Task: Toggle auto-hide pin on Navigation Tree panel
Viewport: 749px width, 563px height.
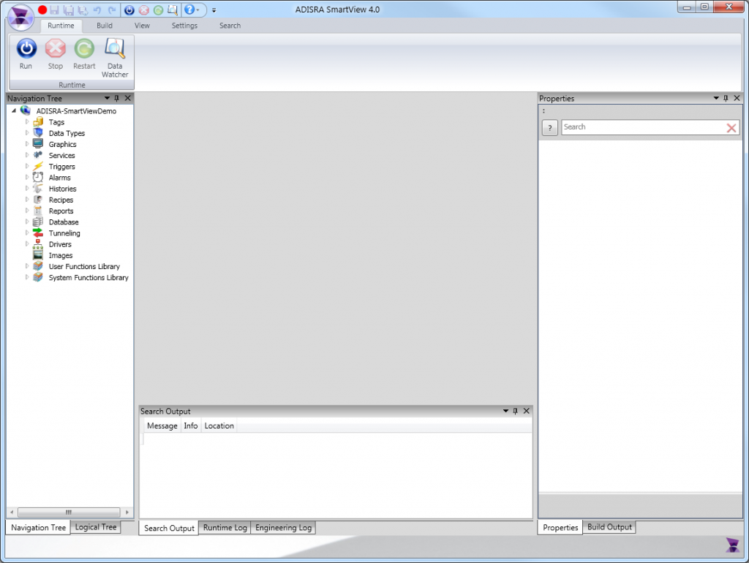Action: tap(116, 99)
